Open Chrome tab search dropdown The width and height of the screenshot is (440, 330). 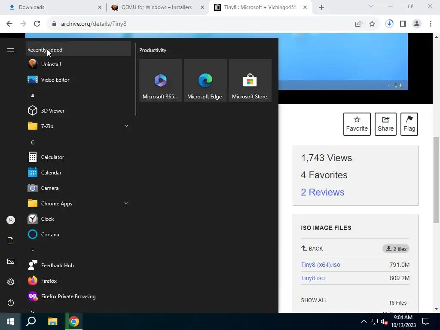coord(371,6)
